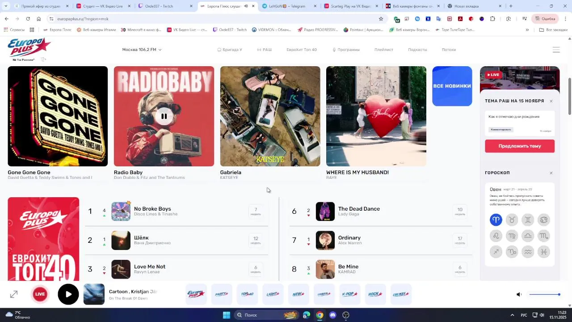This screenshot has height=322, width=572.
Task: Open the ЕвроХит Топ 40 menu item
Action: (x=302, y=50)
